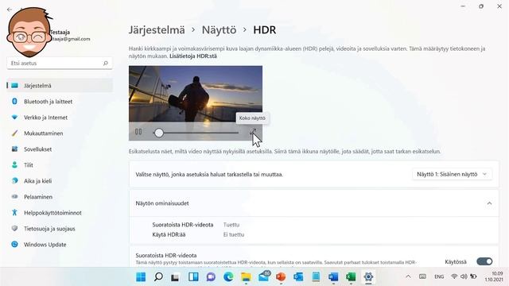Open Tilit settings

point(60,165)
